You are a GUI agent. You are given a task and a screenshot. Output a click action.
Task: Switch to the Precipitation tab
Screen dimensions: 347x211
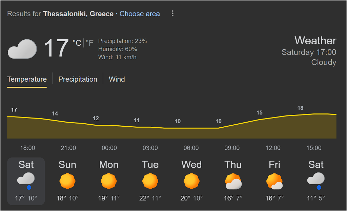tap(78, 79)
